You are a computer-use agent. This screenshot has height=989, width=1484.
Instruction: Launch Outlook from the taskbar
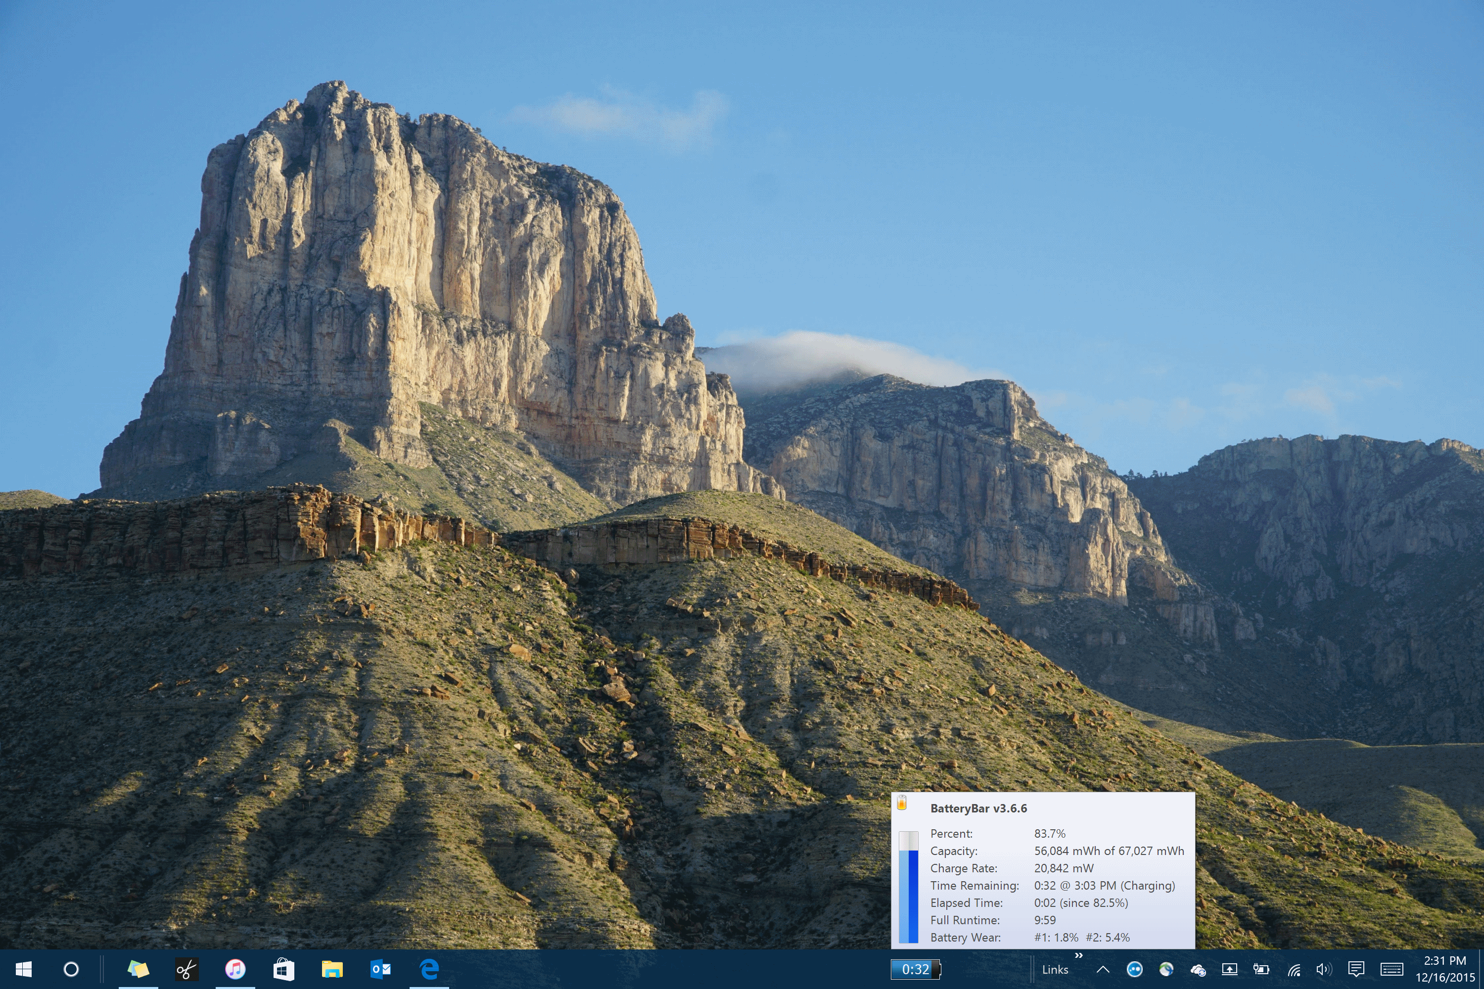click(380, 969)
